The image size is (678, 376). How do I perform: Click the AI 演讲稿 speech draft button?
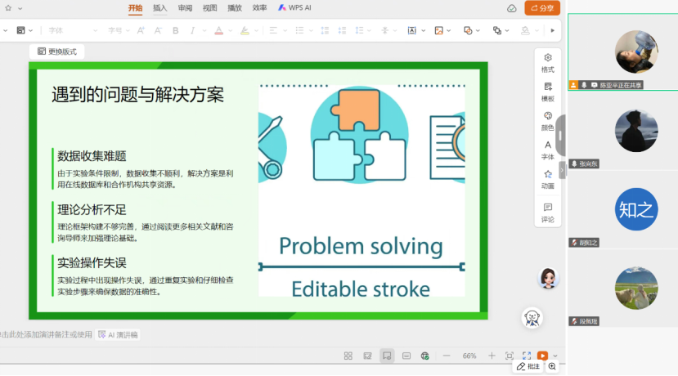[118, 334]
